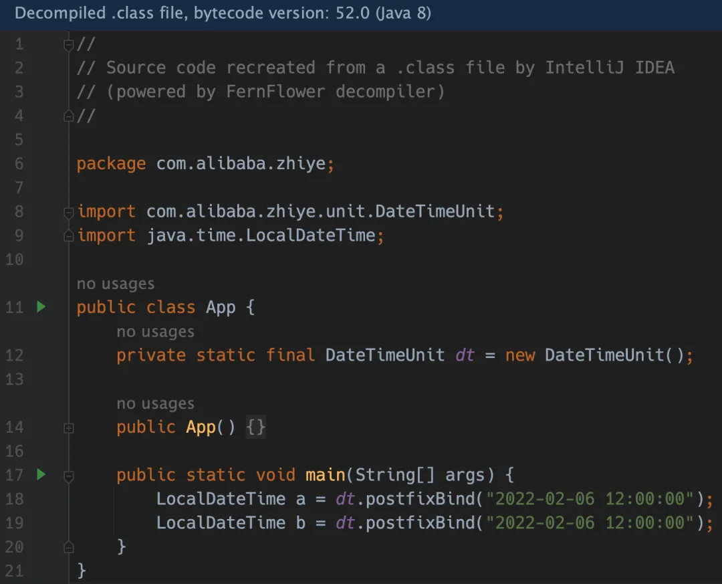Click the closing brace of class on line 21

click(x=82, y=571)
